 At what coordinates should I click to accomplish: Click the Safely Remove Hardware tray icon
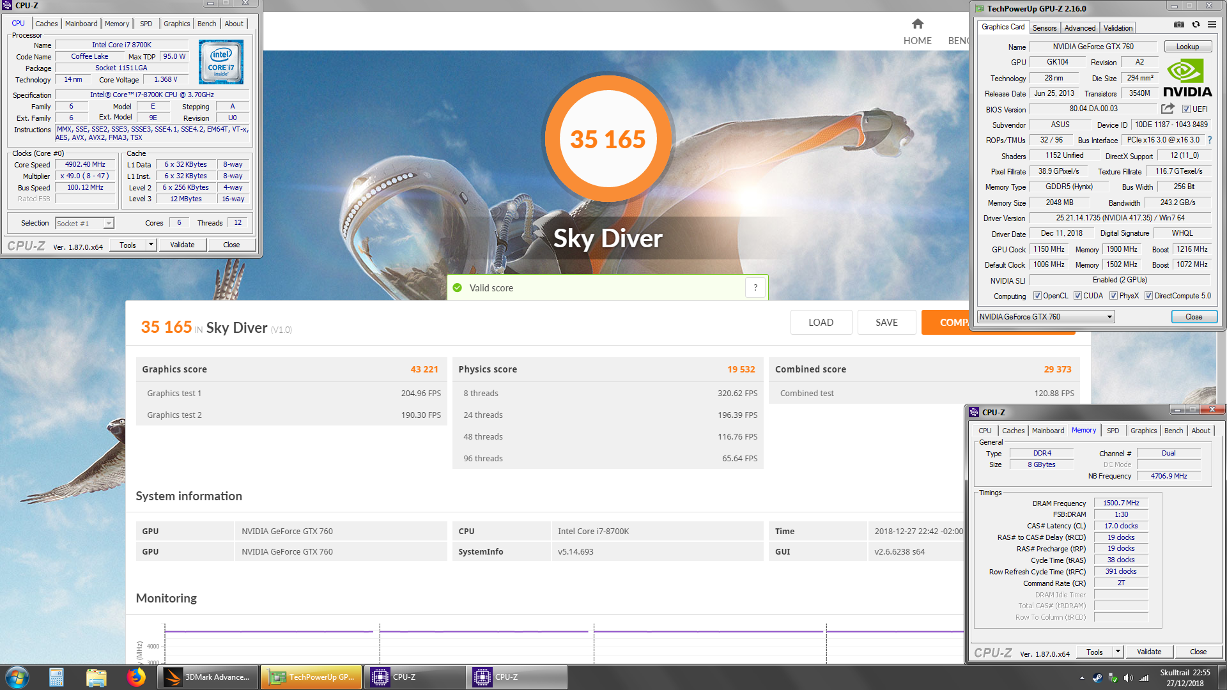click(x=1113, y=678)
